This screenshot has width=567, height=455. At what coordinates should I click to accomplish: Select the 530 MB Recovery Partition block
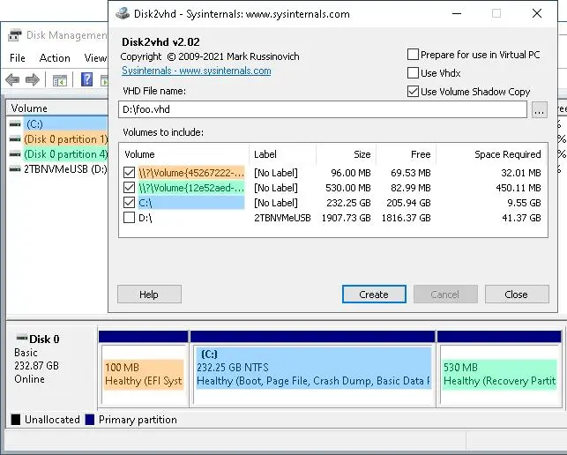pos(499,375)
